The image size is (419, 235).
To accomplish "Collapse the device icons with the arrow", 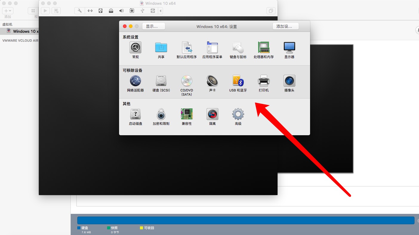I will (x=161, y=11).
